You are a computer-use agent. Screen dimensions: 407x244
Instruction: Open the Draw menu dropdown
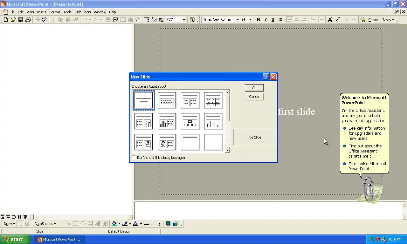click(9, 224)
